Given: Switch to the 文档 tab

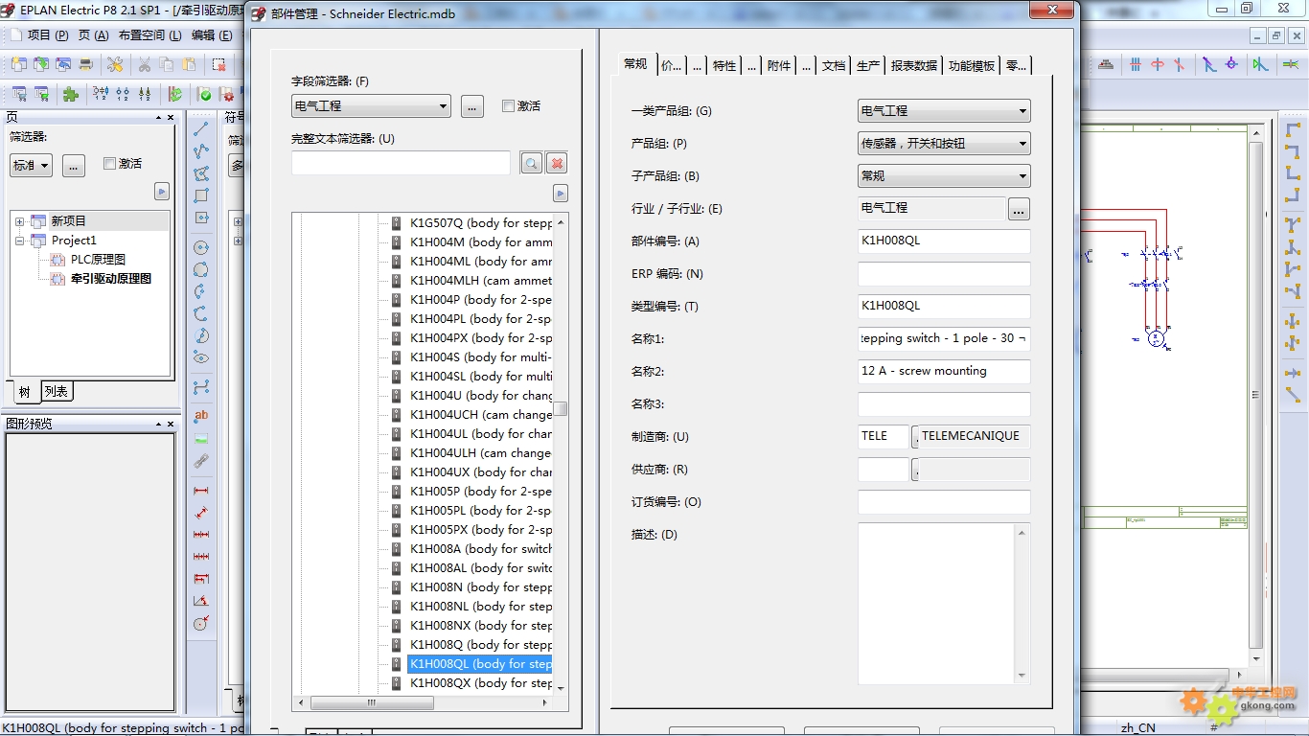Looking at the screenshot, I should [834, 65].
